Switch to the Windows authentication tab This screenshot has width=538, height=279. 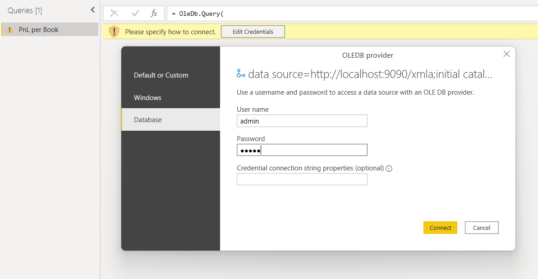147,98
